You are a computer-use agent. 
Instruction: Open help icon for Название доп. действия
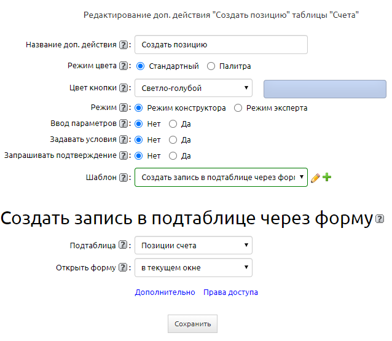pyautogui.click(x=123, y=45)
